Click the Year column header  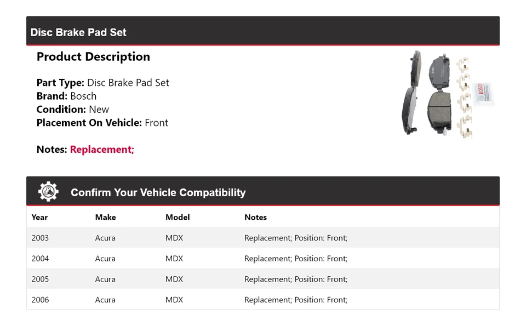[39, 218]
